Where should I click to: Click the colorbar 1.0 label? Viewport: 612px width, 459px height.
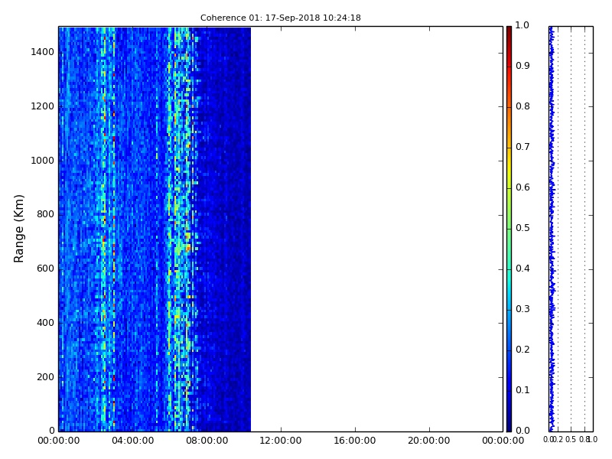pyautogui.click(x=522, y=25)
